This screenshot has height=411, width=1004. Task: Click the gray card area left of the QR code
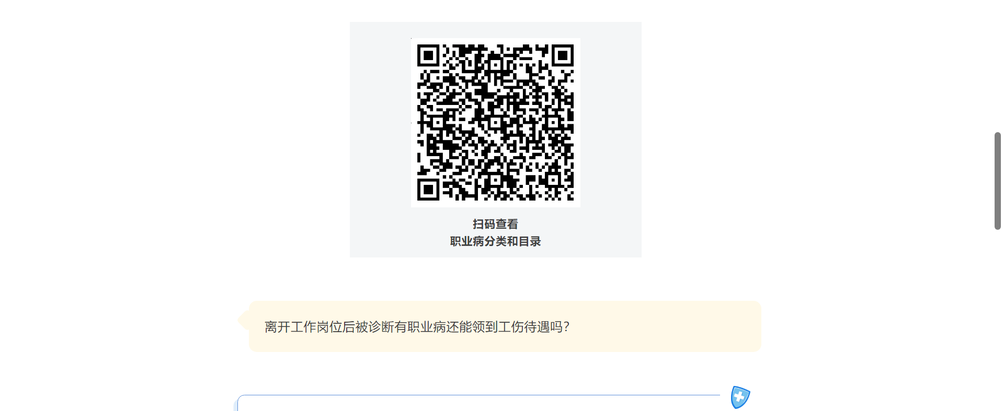coord(380,123)
